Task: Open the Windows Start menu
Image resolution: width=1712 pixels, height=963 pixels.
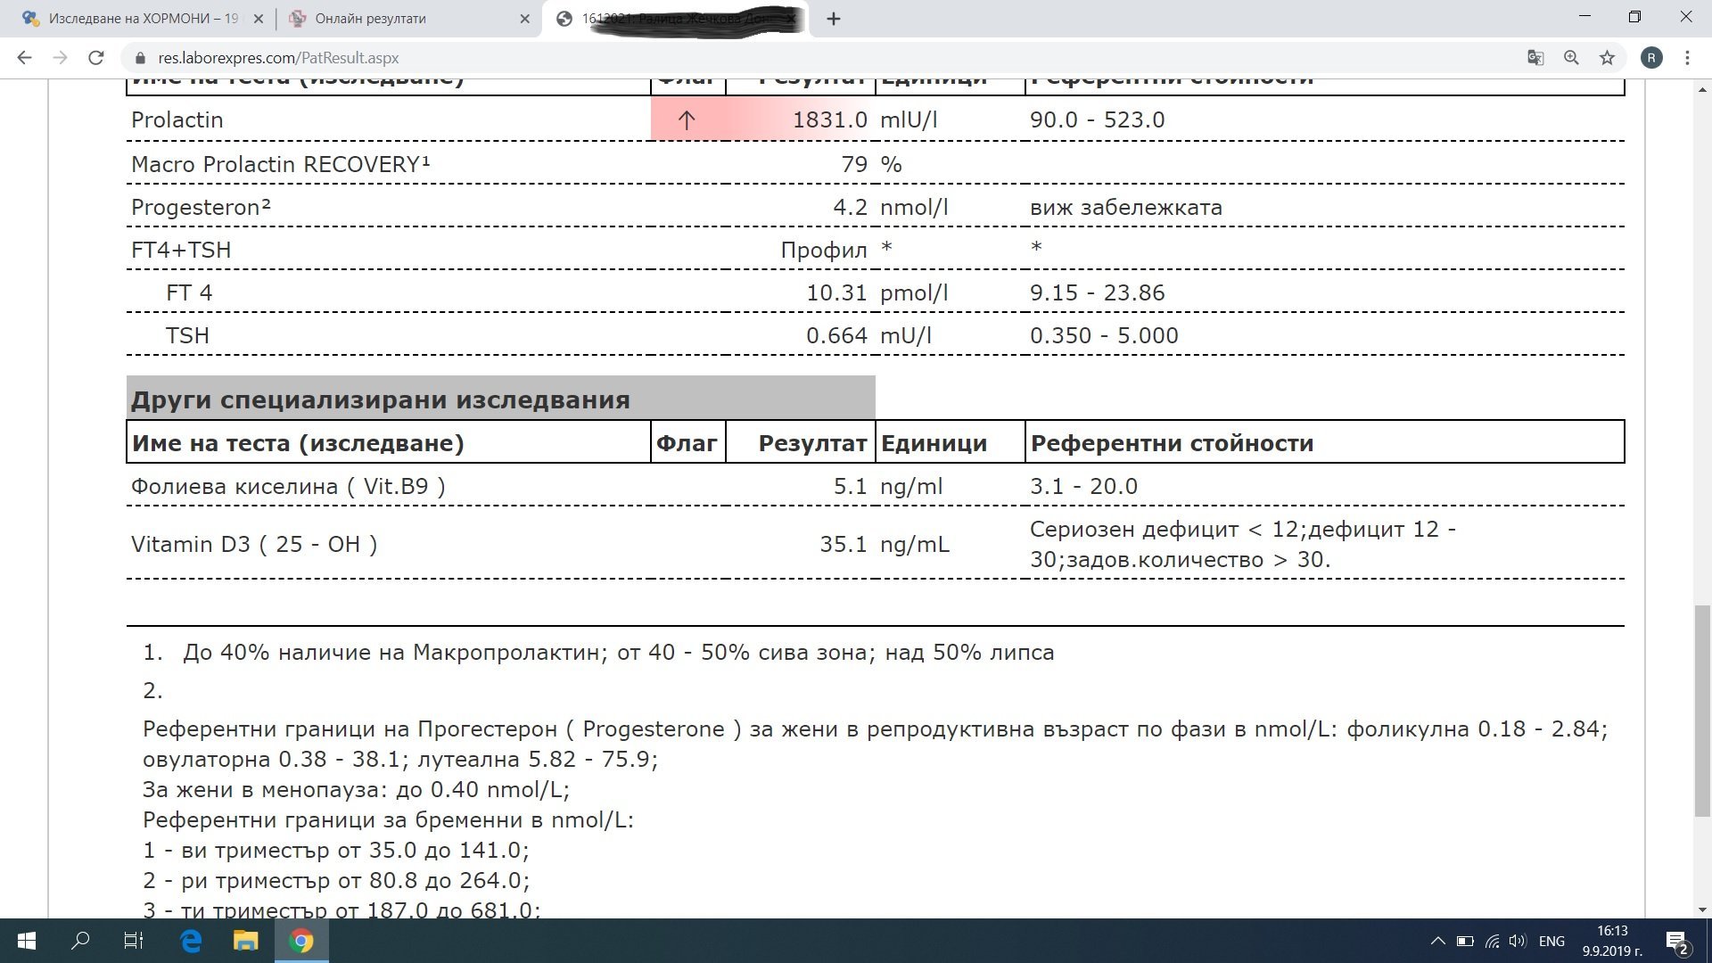Action: click(x=26, y=941)
